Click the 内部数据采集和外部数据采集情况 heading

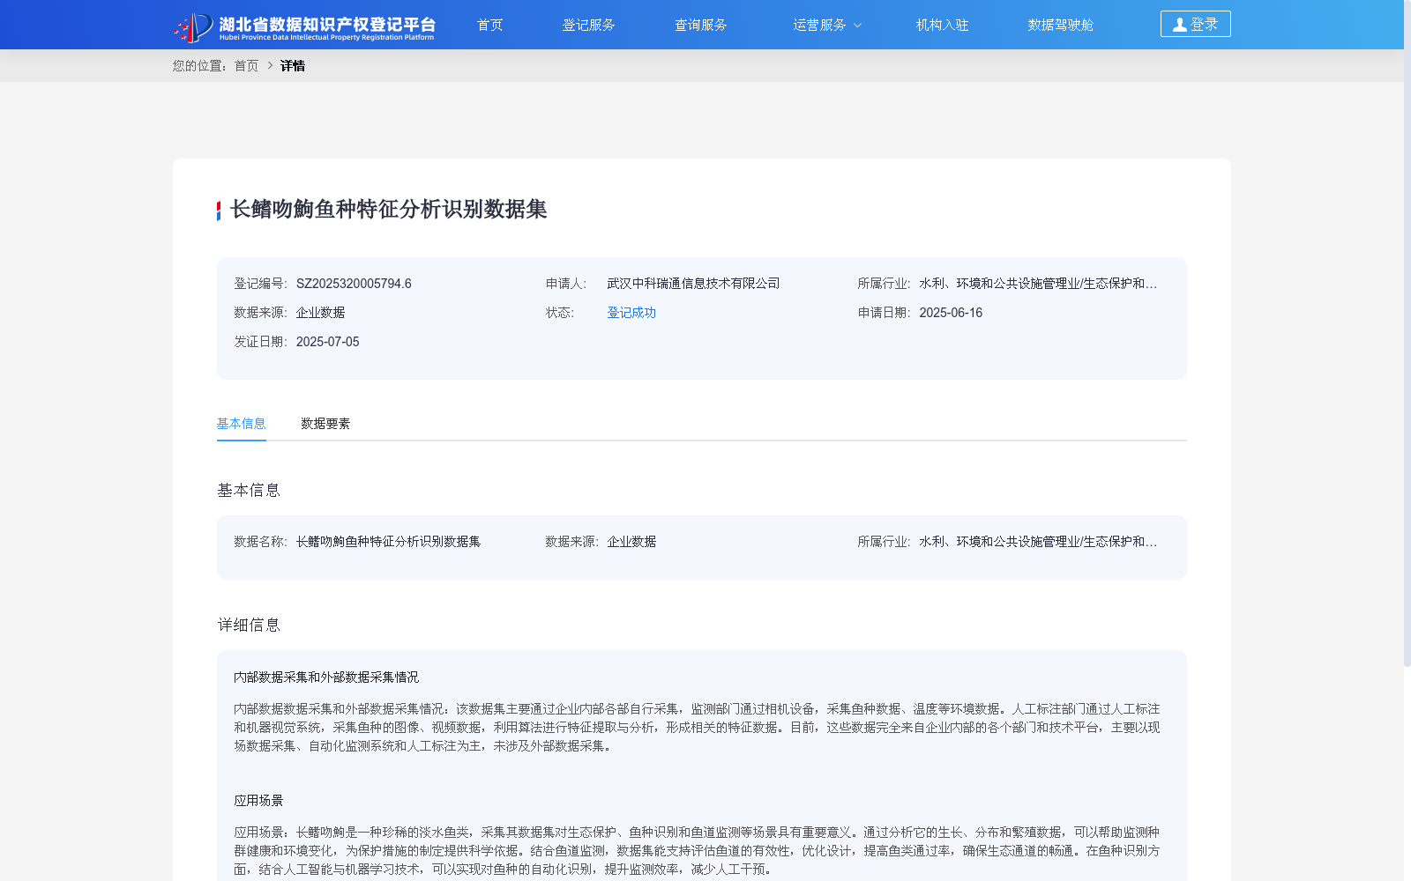[326, 677]
